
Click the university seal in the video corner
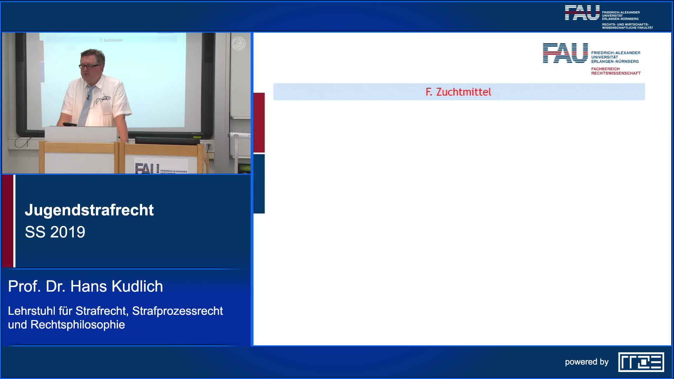(x=239, y=44)
